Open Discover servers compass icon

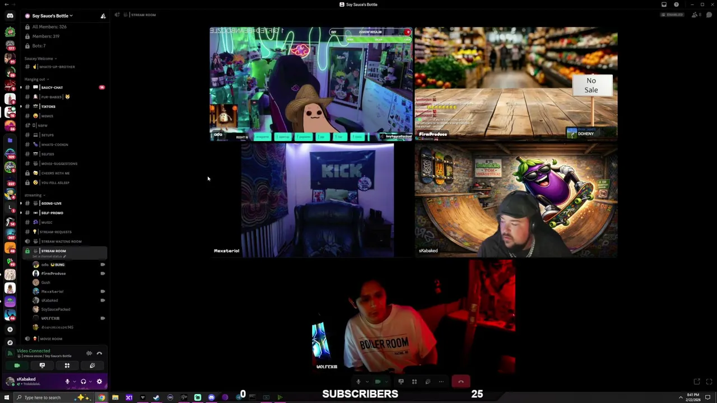pyautogui.click(x=10, y=343)
